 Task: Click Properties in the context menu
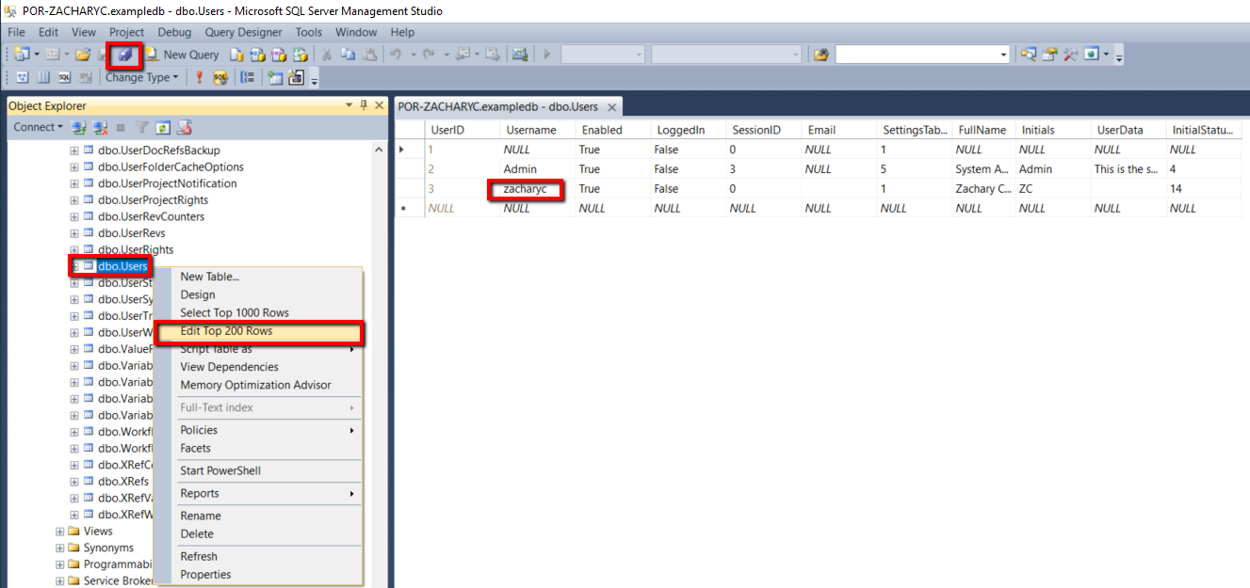(x=259, y=574)
